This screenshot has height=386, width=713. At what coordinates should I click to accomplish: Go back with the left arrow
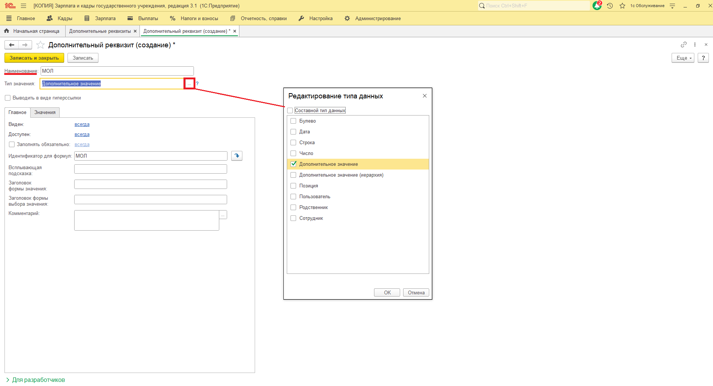(x=12, y=45)
